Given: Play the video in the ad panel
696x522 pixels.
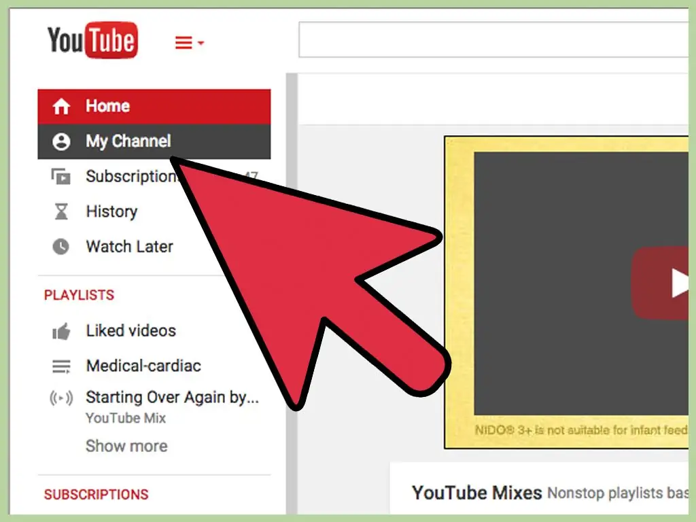Looking at the screenshot, I should [x=661, y=283].
